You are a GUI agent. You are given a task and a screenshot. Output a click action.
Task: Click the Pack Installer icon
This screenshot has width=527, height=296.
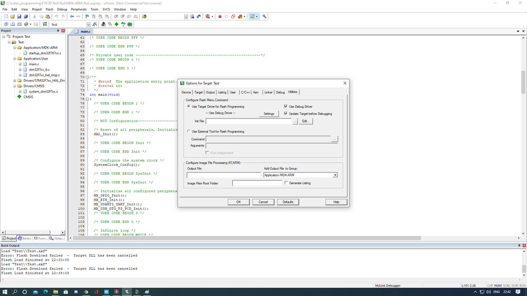click(x=130, y=24)
